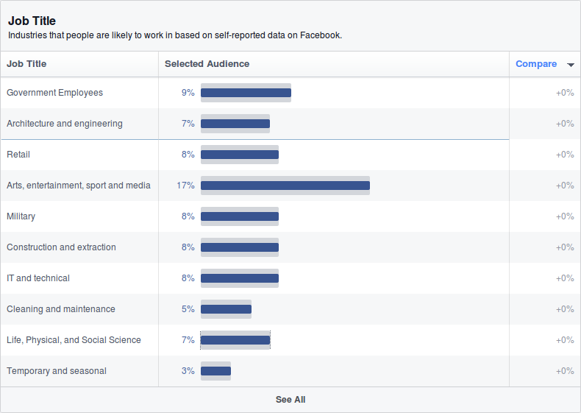581x413 pixels.
Task: Click the Arts, entertainment, sport and media bar
Action: [x=285, y=186]
